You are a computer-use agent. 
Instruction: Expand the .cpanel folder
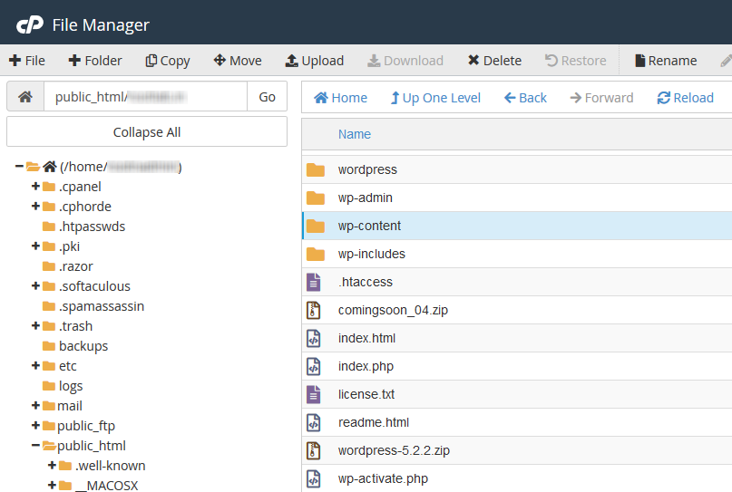coord(35,186)
